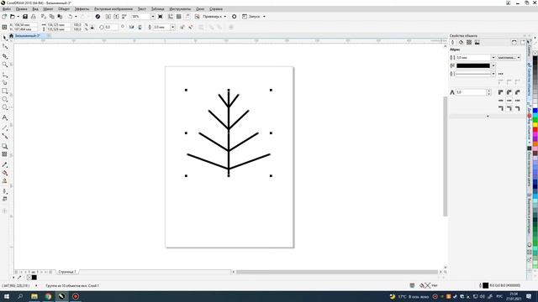Screen dimensions: 538x302
Task: Select the Artistic Media tool
Action: tap(5, 82)
